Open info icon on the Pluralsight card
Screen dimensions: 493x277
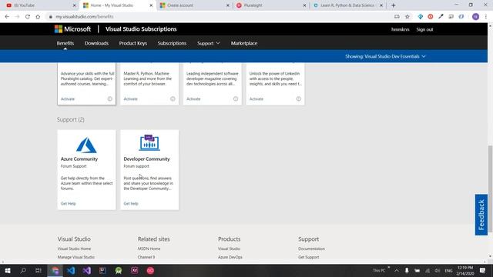point(109,98)
